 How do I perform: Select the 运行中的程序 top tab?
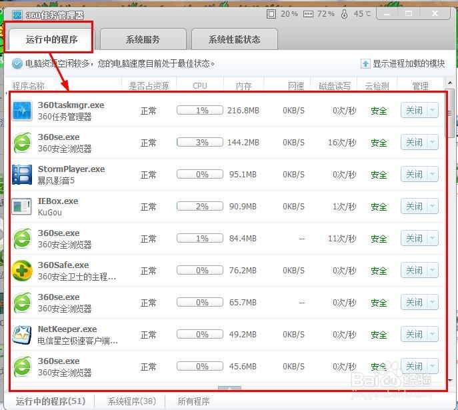(x=51, y=39)
